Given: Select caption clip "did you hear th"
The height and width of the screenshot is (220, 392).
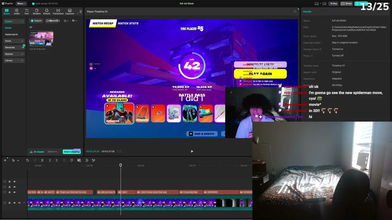Looking at the screenshot, I should (x=106, y=192).
